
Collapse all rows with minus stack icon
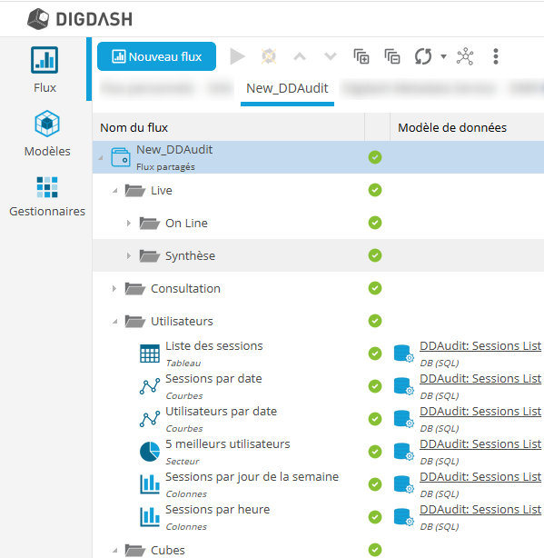(x=392, y=56)
